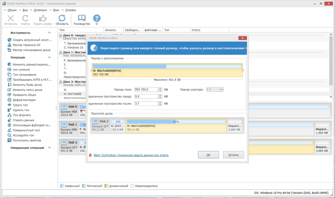
Task: Click the Обновить refresh toolbar icon
Action: coord(62,20)
